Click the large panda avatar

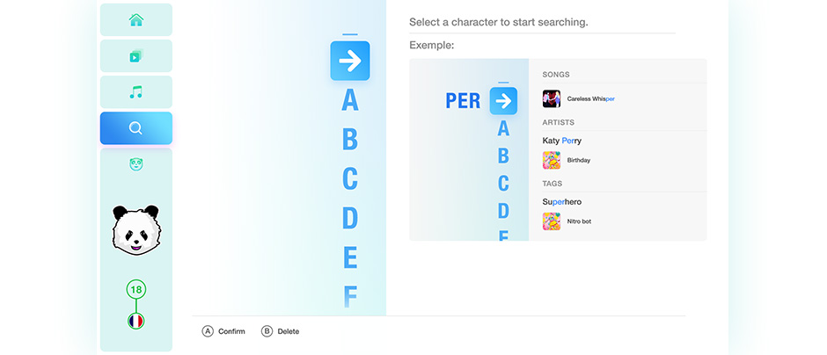point(136,230)
